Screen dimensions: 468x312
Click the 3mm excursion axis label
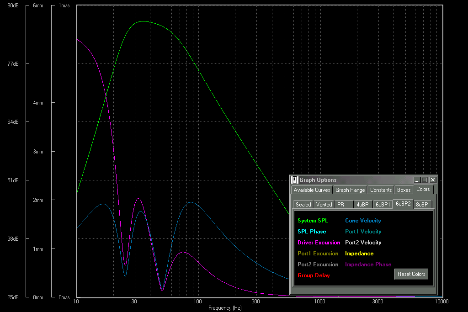(38, 152)
